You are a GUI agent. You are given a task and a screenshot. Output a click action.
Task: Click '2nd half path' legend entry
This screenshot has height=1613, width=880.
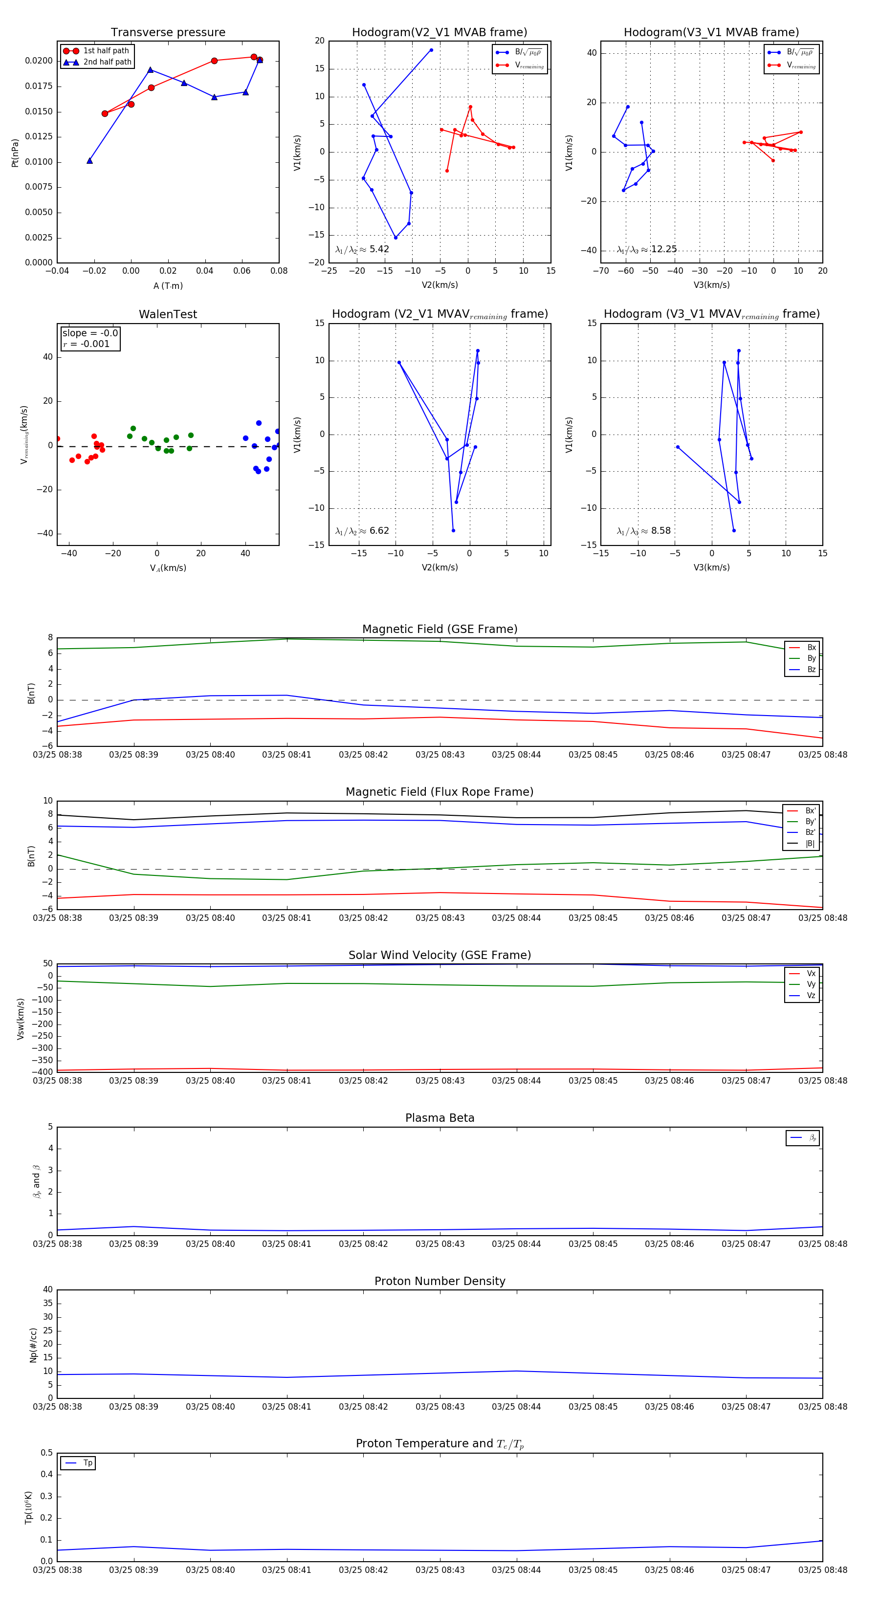[98, 62]
